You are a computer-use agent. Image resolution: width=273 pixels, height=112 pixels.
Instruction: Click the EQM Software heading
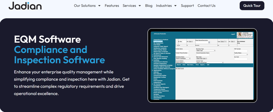pyautogui.click(x=47, y=39)
